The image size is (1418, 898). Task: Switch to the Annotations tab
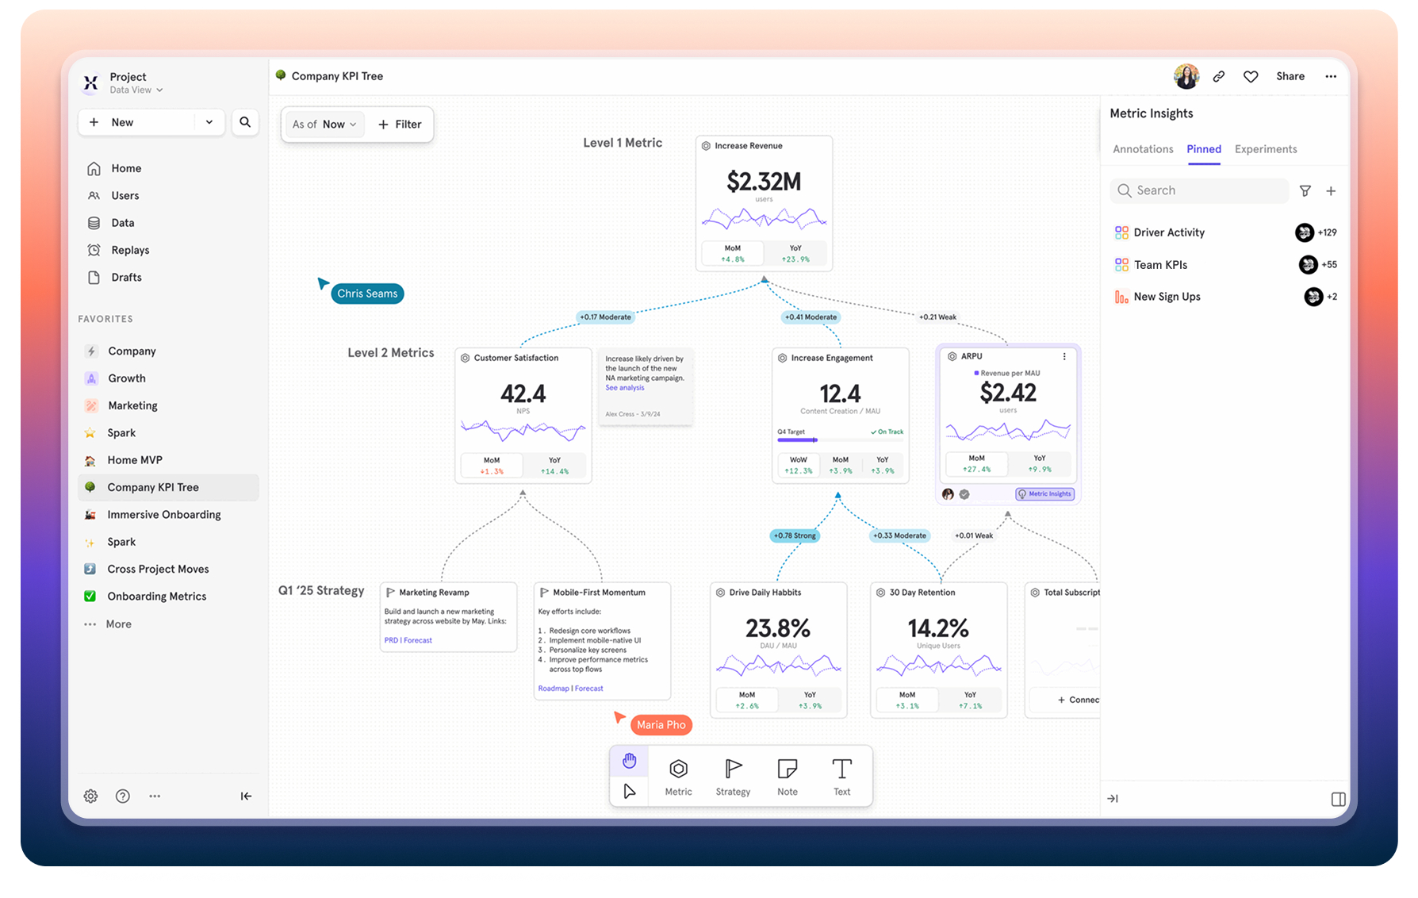tap(1143, 149)
